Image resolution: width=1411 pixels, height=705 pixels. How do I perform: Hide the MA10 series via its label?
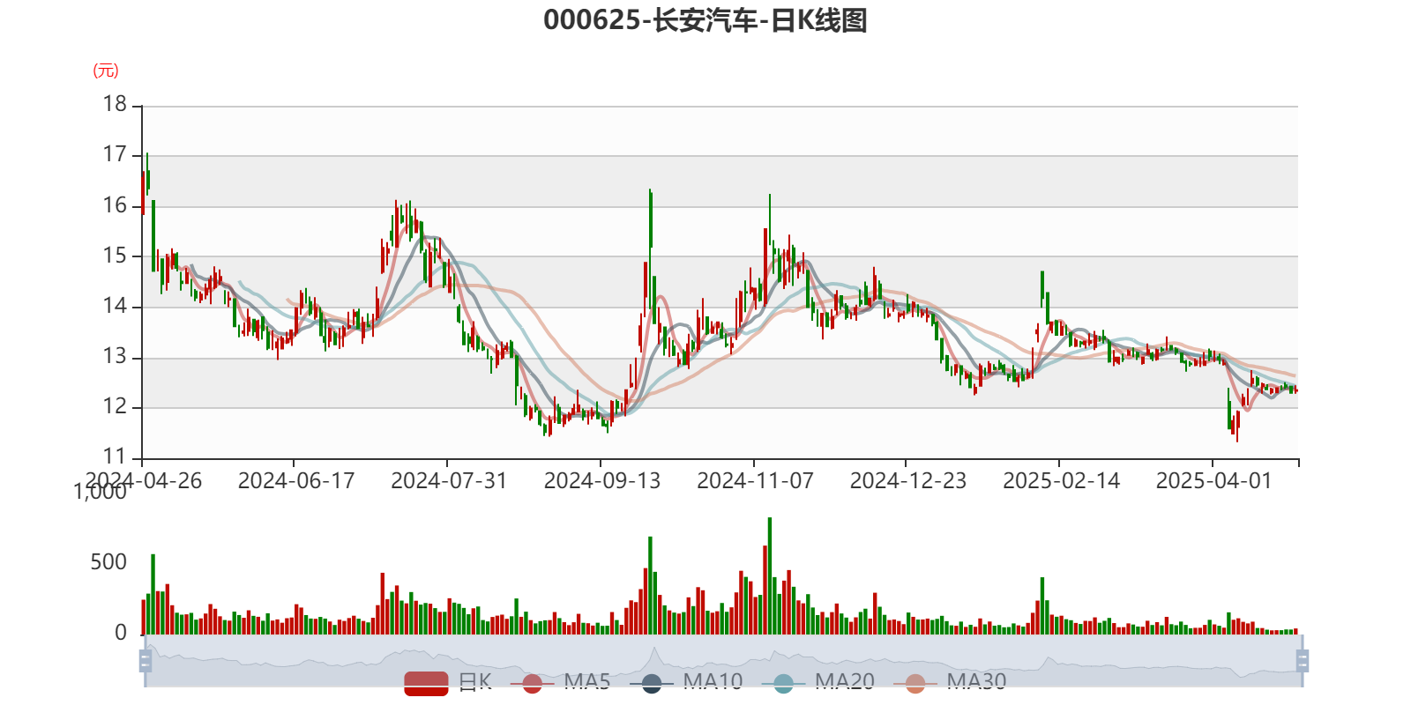pos(713,681)
